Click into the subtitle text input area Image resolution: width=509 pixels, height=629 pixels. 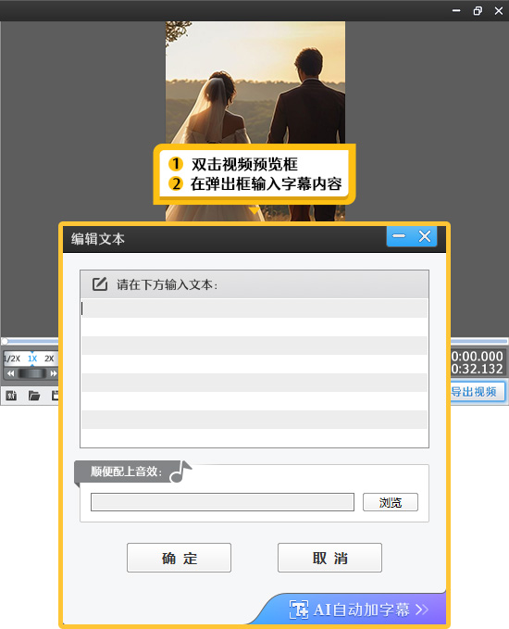tap(254, 372)
